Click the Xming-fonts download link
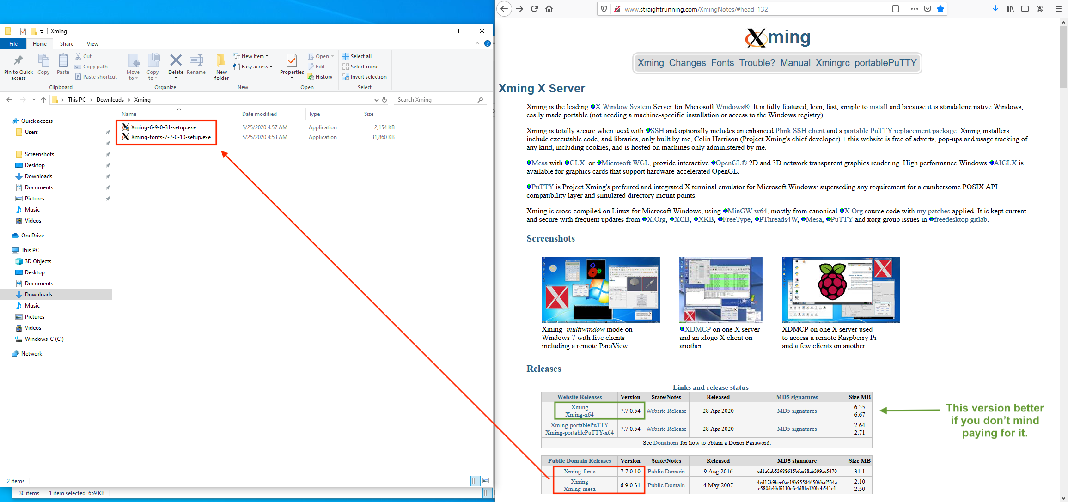The height and width of the screenshot is (502, 1068). coord(579,472)
